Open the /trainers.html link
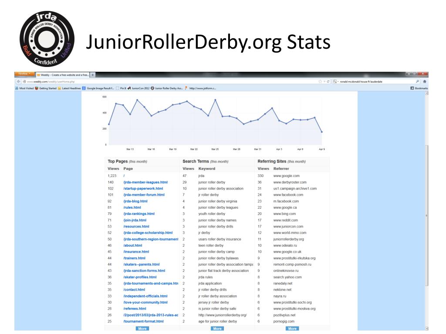Screen dimensions: 446x334 [x=134, y=258]
